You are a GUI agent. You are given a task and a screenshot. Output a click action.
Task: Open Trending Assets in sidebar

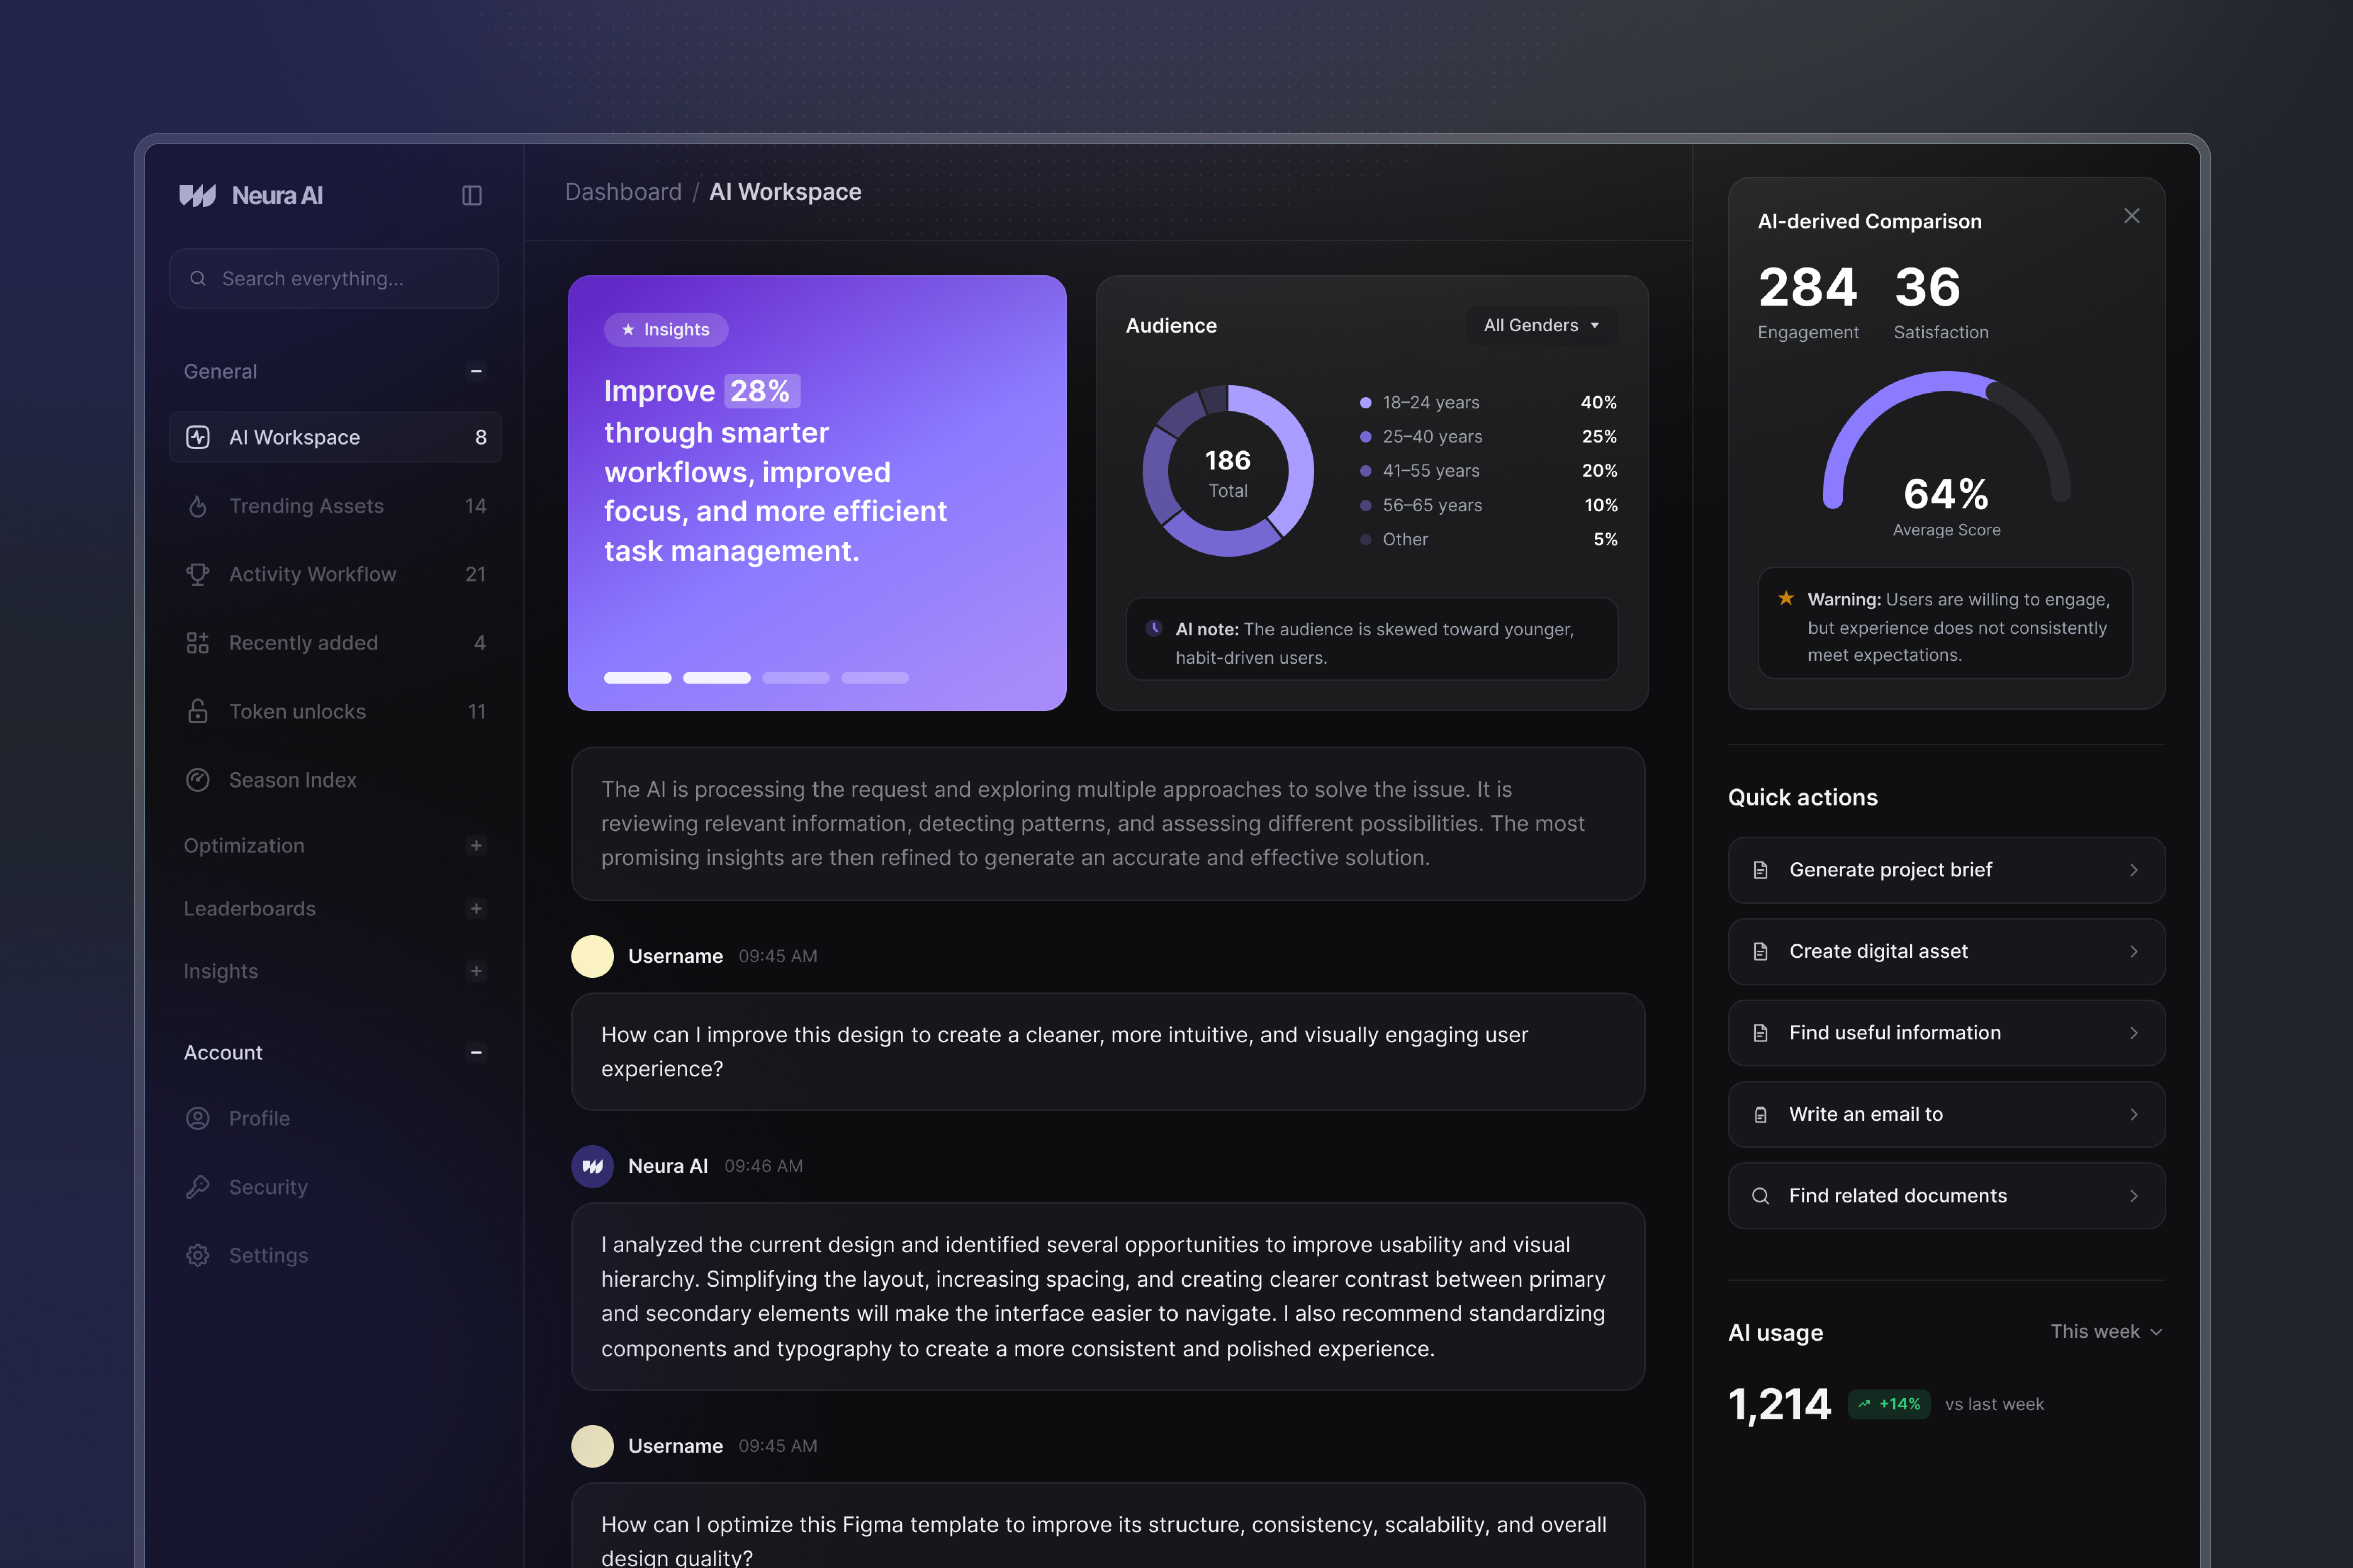point(335,506)
